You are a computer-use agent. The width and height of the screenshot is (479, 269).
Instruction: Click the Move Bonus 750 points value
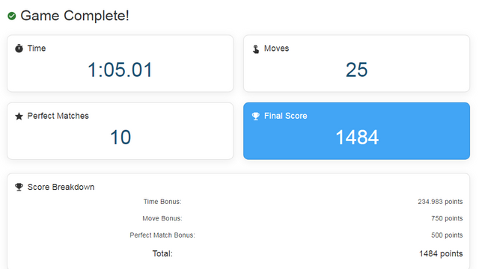(447, 218)
